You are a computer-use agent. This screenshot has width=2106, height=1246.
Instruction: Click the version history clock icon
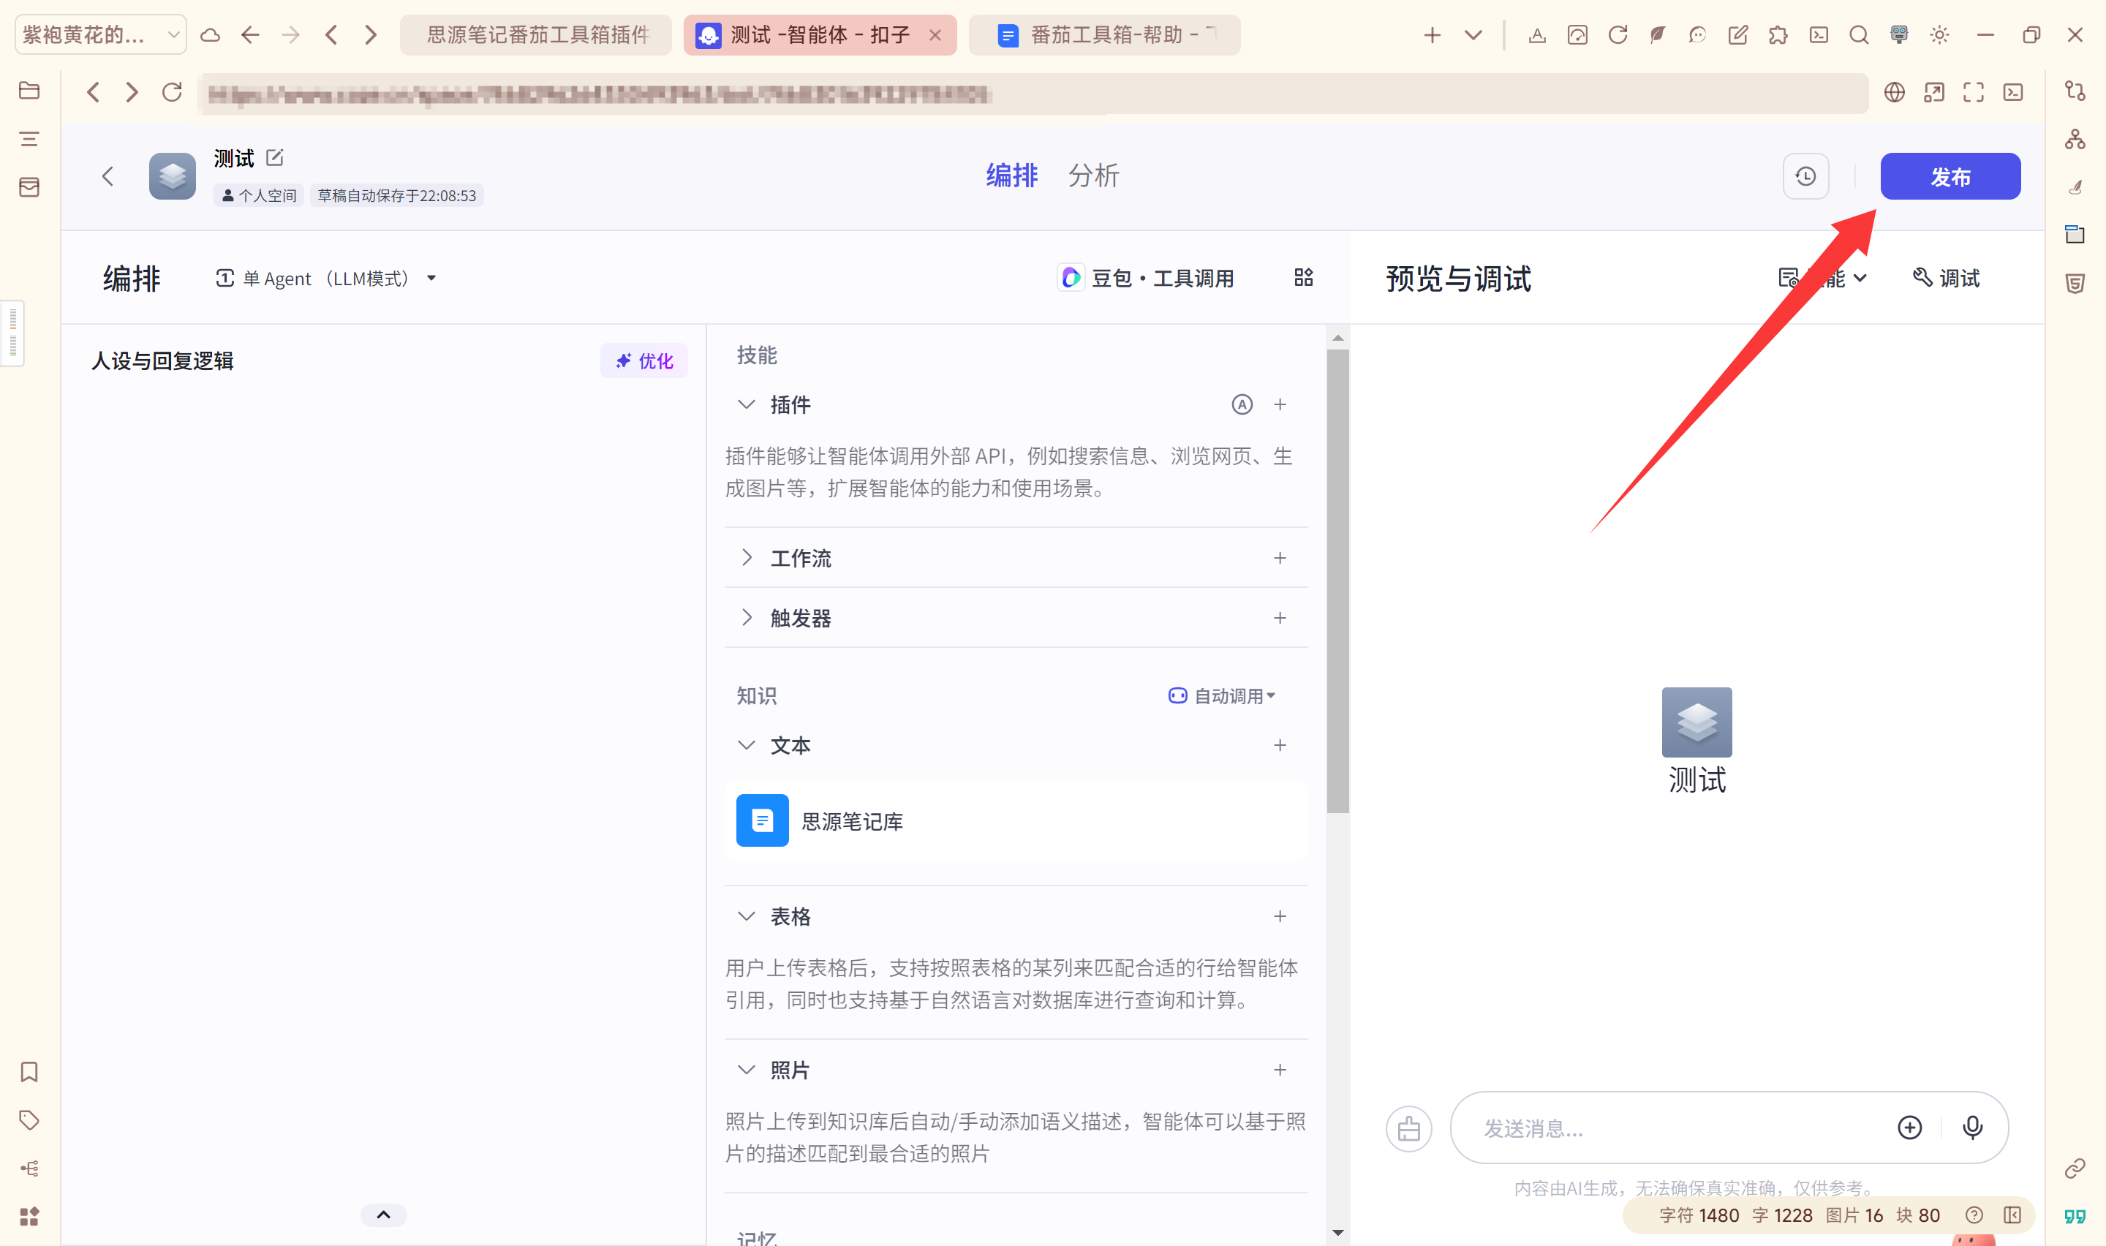[1805, 176]
